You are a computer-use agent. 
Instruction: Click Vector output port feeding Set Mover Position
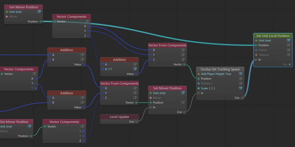(136, 103)
